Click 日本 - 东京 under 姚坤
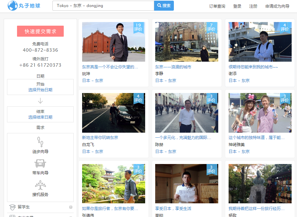Image resolution: width=297 pixels, height=217 pixels. 93,81
